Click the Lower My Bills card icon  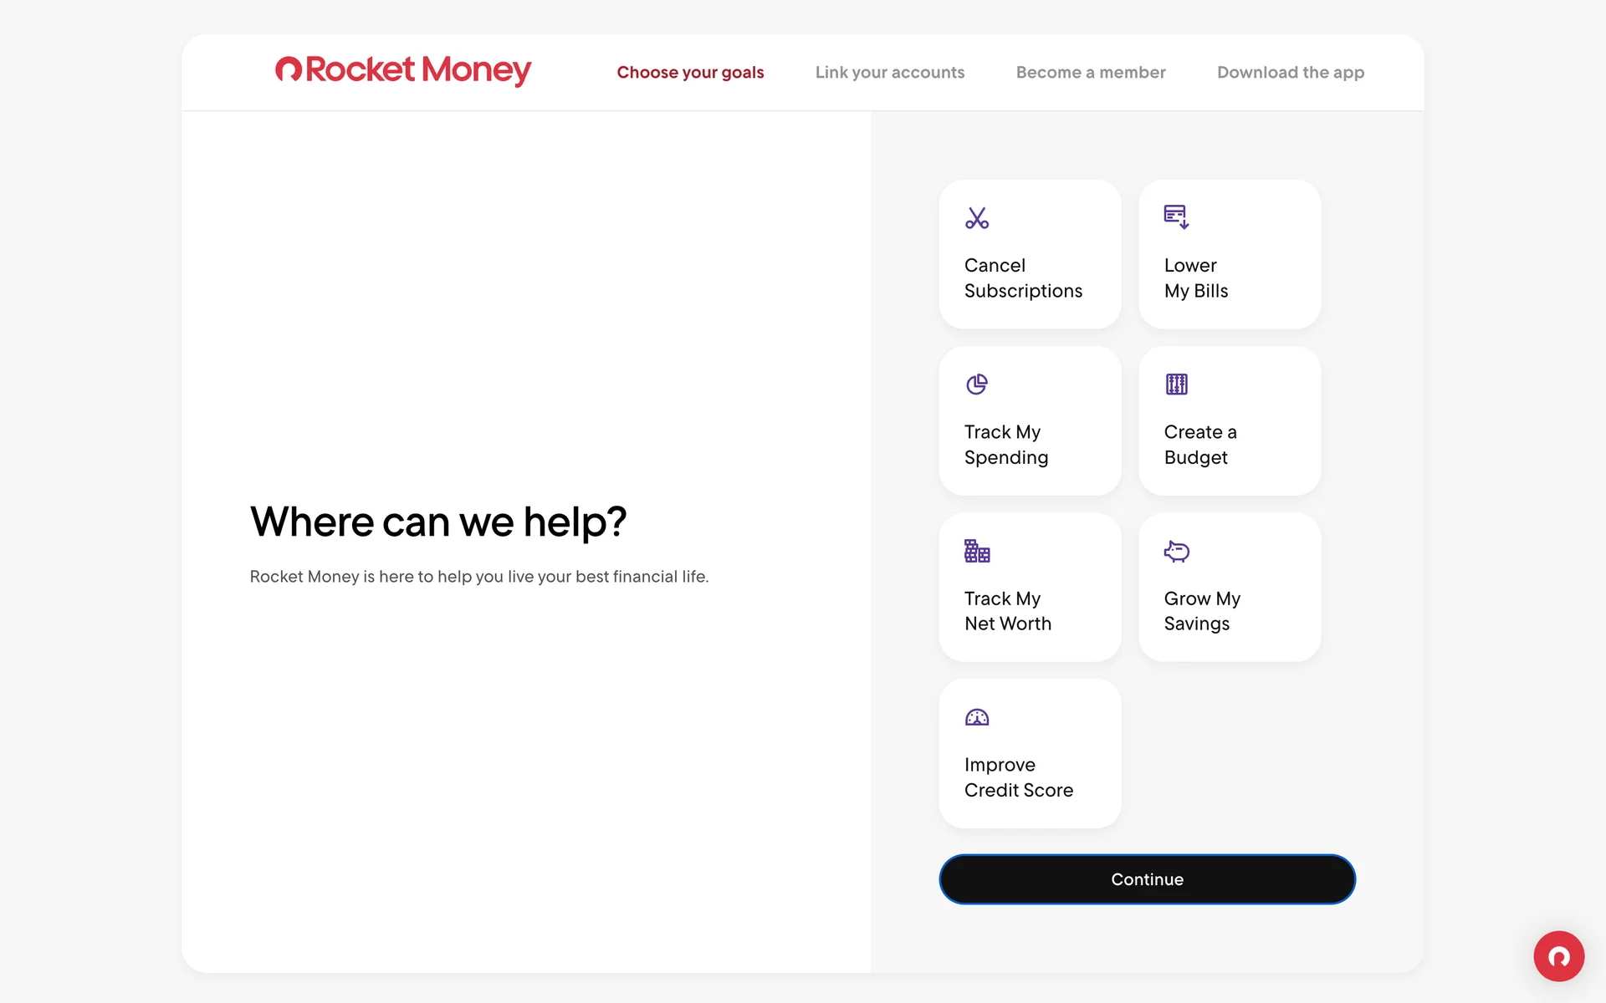[1176, 216]
